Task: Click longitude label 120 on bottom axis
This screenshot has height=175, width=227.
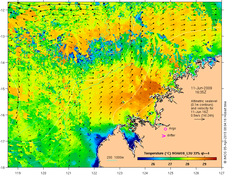Action: (43, 173)
